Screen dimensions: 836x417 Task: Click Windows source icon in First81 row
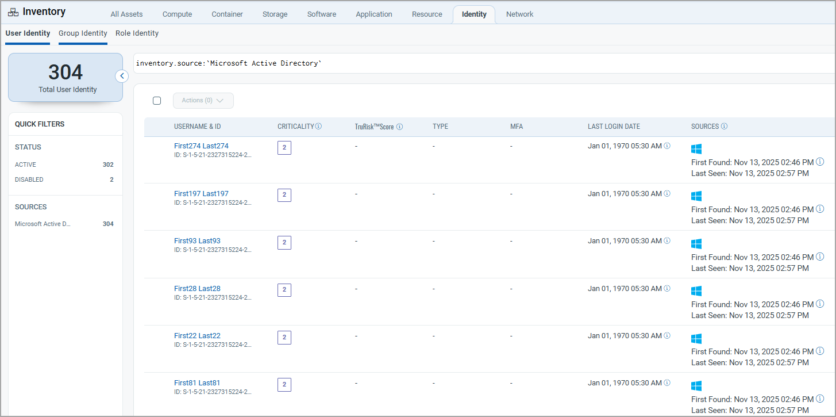[x=696, y=386]
